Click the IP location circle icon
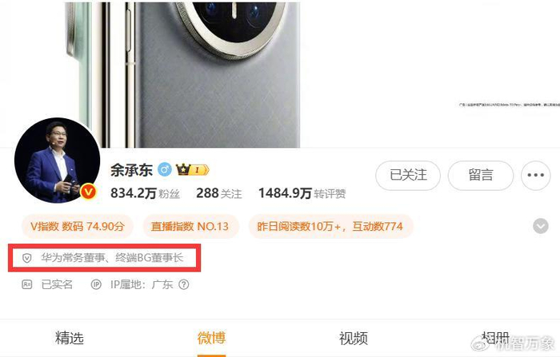 click(x=96, y=284)
